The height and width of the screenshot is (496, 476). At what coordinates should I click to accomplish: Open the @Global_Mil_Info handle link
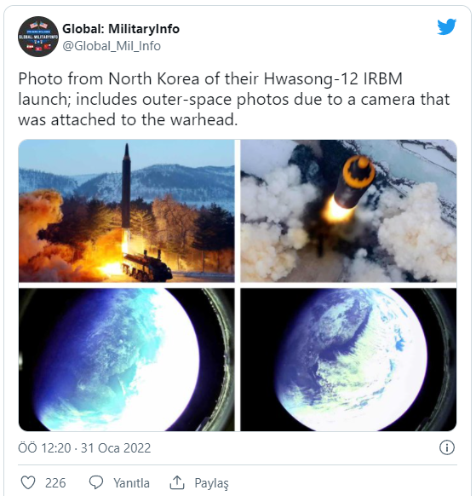112,46
